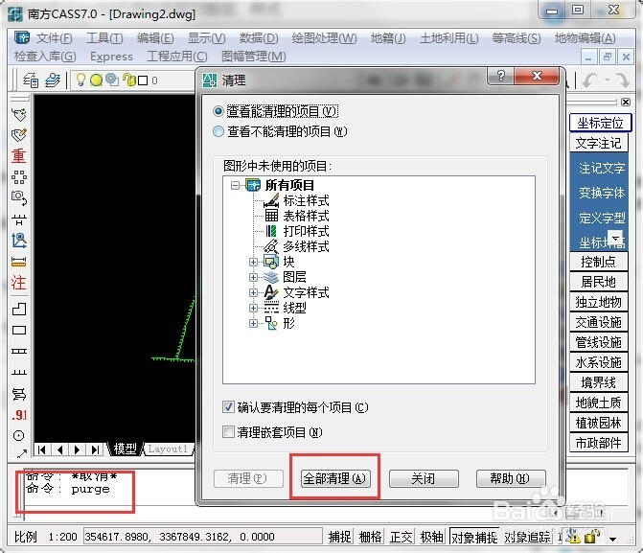This screenshot has width=643, height=553.
Task: Choose 注记文字 in the right side panel
Action: click(x=602, y=168)
